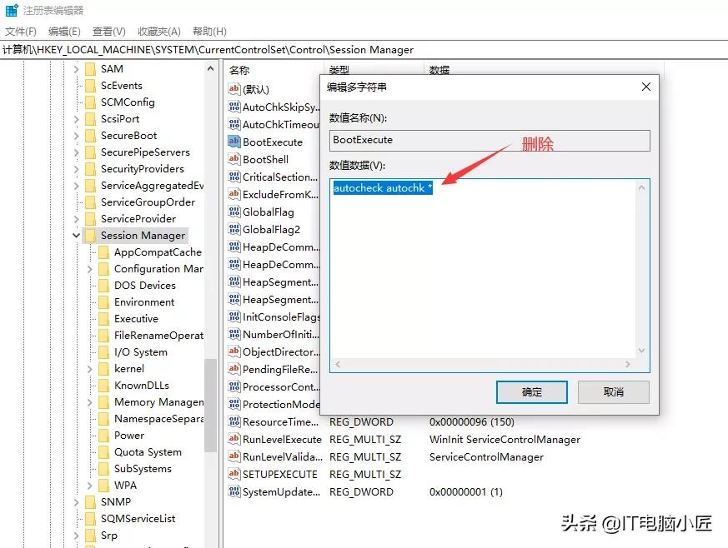Viewport: 728px width, 548px height.
Task: Open the 帮助(H) menu
Action: coord(210,31)
